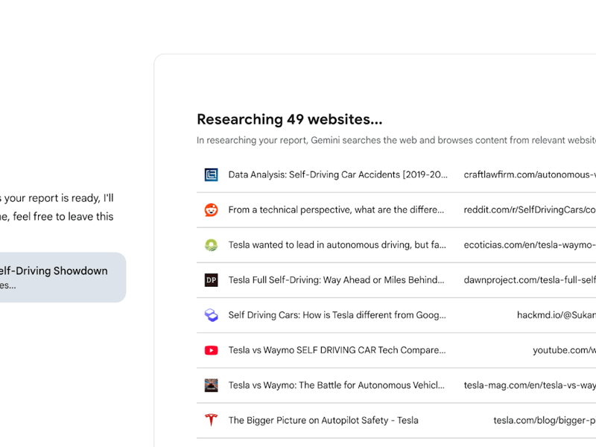Click the hackmd.io URL
The width and height of the screenshot is (596, 447).
[557, 315]
